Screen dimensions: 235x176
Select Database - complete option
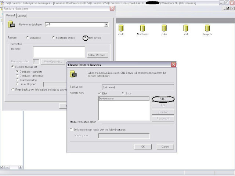click(17, 71)
